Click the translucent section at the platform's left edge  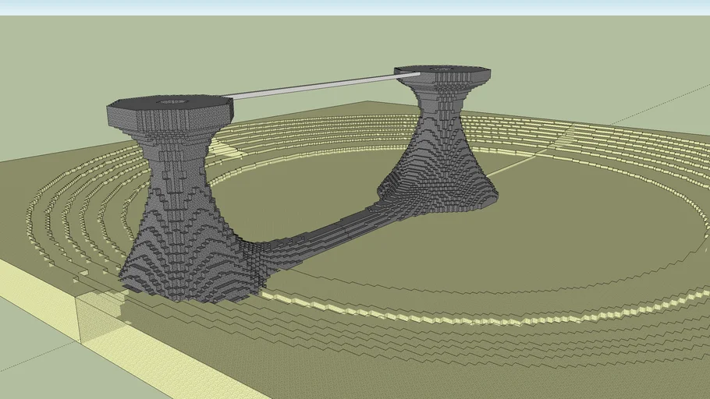point(98,318)
